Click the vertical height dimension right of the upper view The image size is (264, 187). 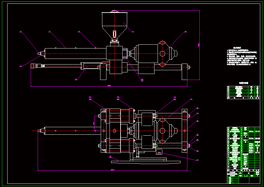pos(199,45)
